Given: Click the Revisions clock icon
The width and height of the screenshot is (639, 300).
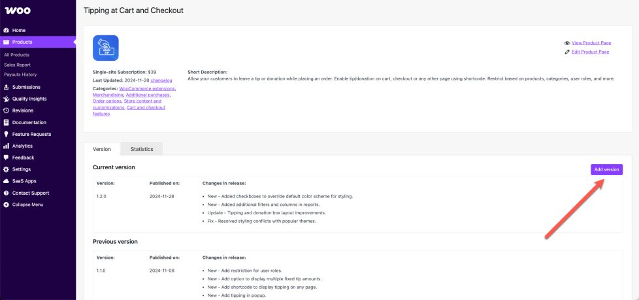Looking at the screenshot, I should [6, 110].
